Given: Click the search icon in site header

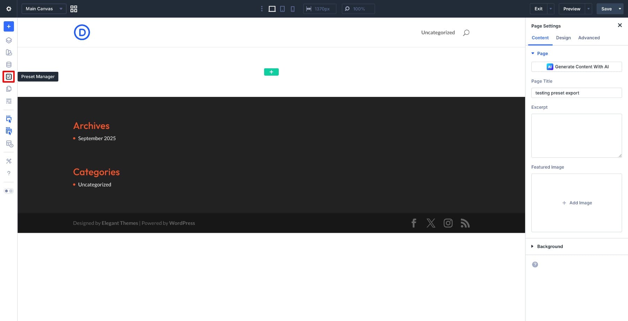Looking at the screenshot, I should pyautogui.click(x=466, y=33).
